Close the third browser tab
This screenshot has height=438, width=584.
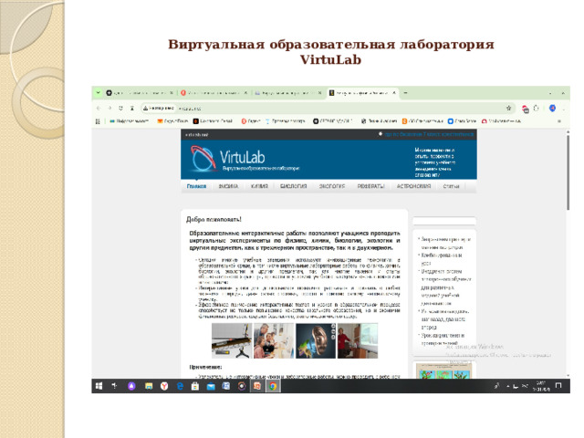pos(319,93)
